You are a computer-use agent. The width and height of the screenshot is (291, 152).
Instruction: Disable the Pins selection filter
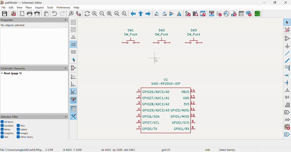(x=18, y=126)
